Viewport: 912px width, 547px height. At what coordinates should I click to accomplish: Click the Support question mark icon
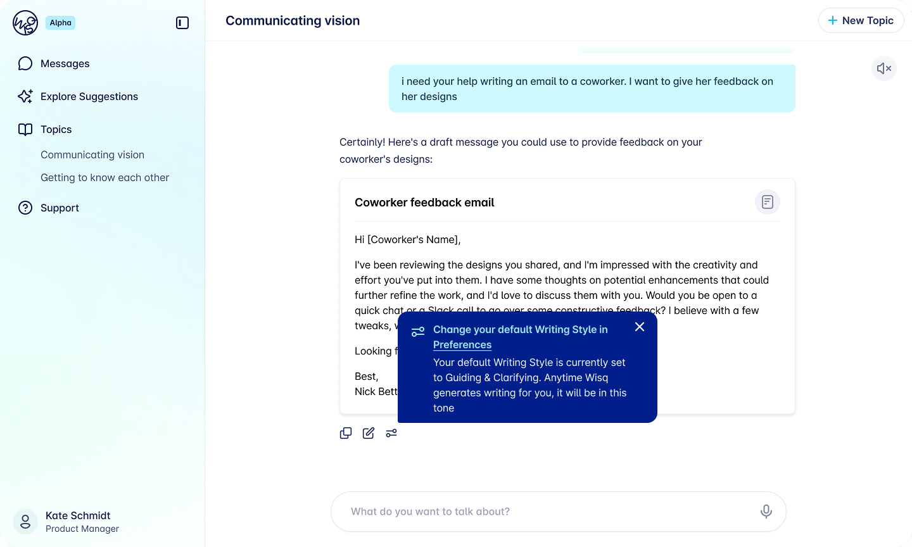point(25,208)
